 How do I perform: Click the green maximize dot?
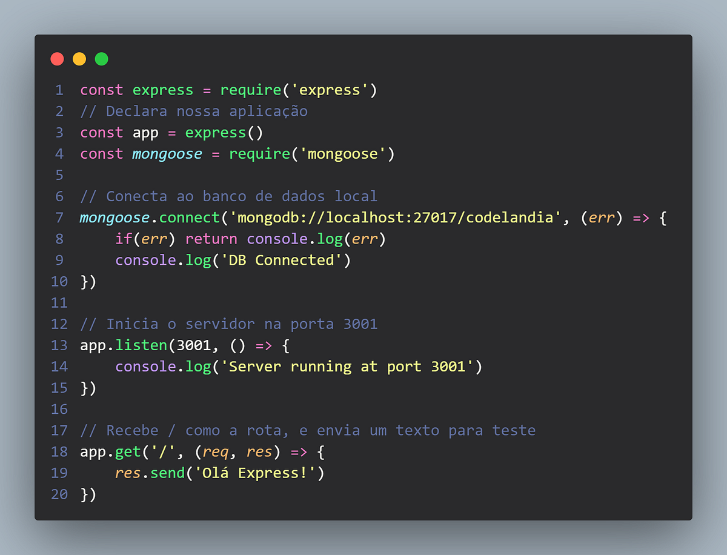tap(102, 59)
